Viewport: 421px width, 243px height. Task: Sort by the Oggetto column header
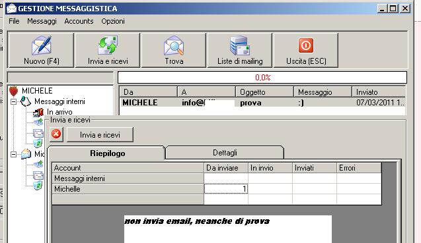264,92
